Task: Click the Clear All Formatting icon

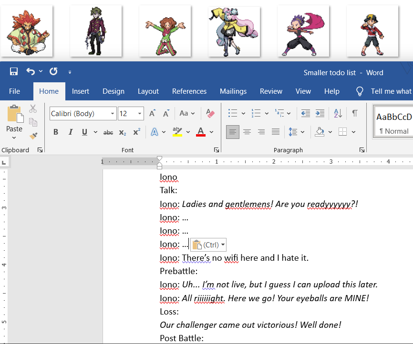Action: (210, 113)
